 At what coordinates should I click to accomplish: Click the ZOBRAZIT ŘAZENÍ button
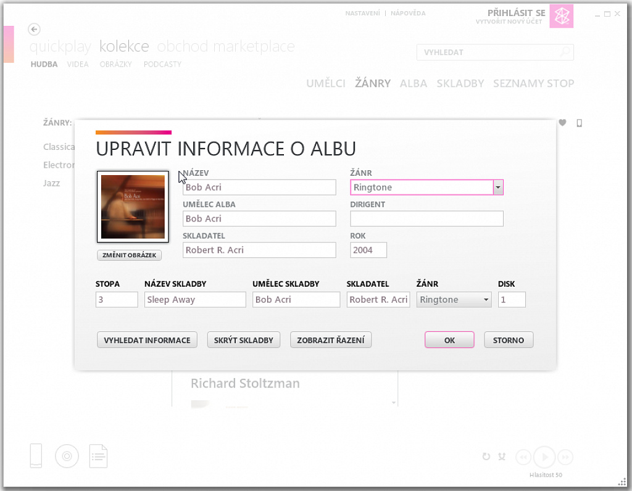(x=331, y=340)
